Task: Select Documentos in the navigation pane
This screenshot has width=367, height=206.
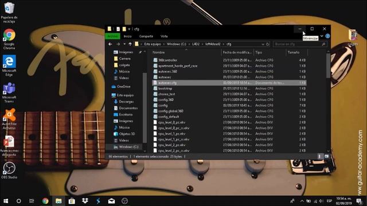Action: click(x=128, y=108)
